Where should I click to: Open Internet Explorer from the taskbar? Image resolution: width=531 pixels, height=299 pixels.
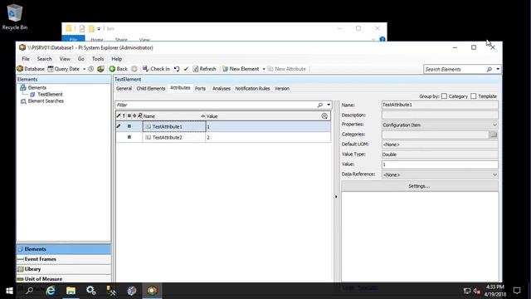tap(51, 291)
